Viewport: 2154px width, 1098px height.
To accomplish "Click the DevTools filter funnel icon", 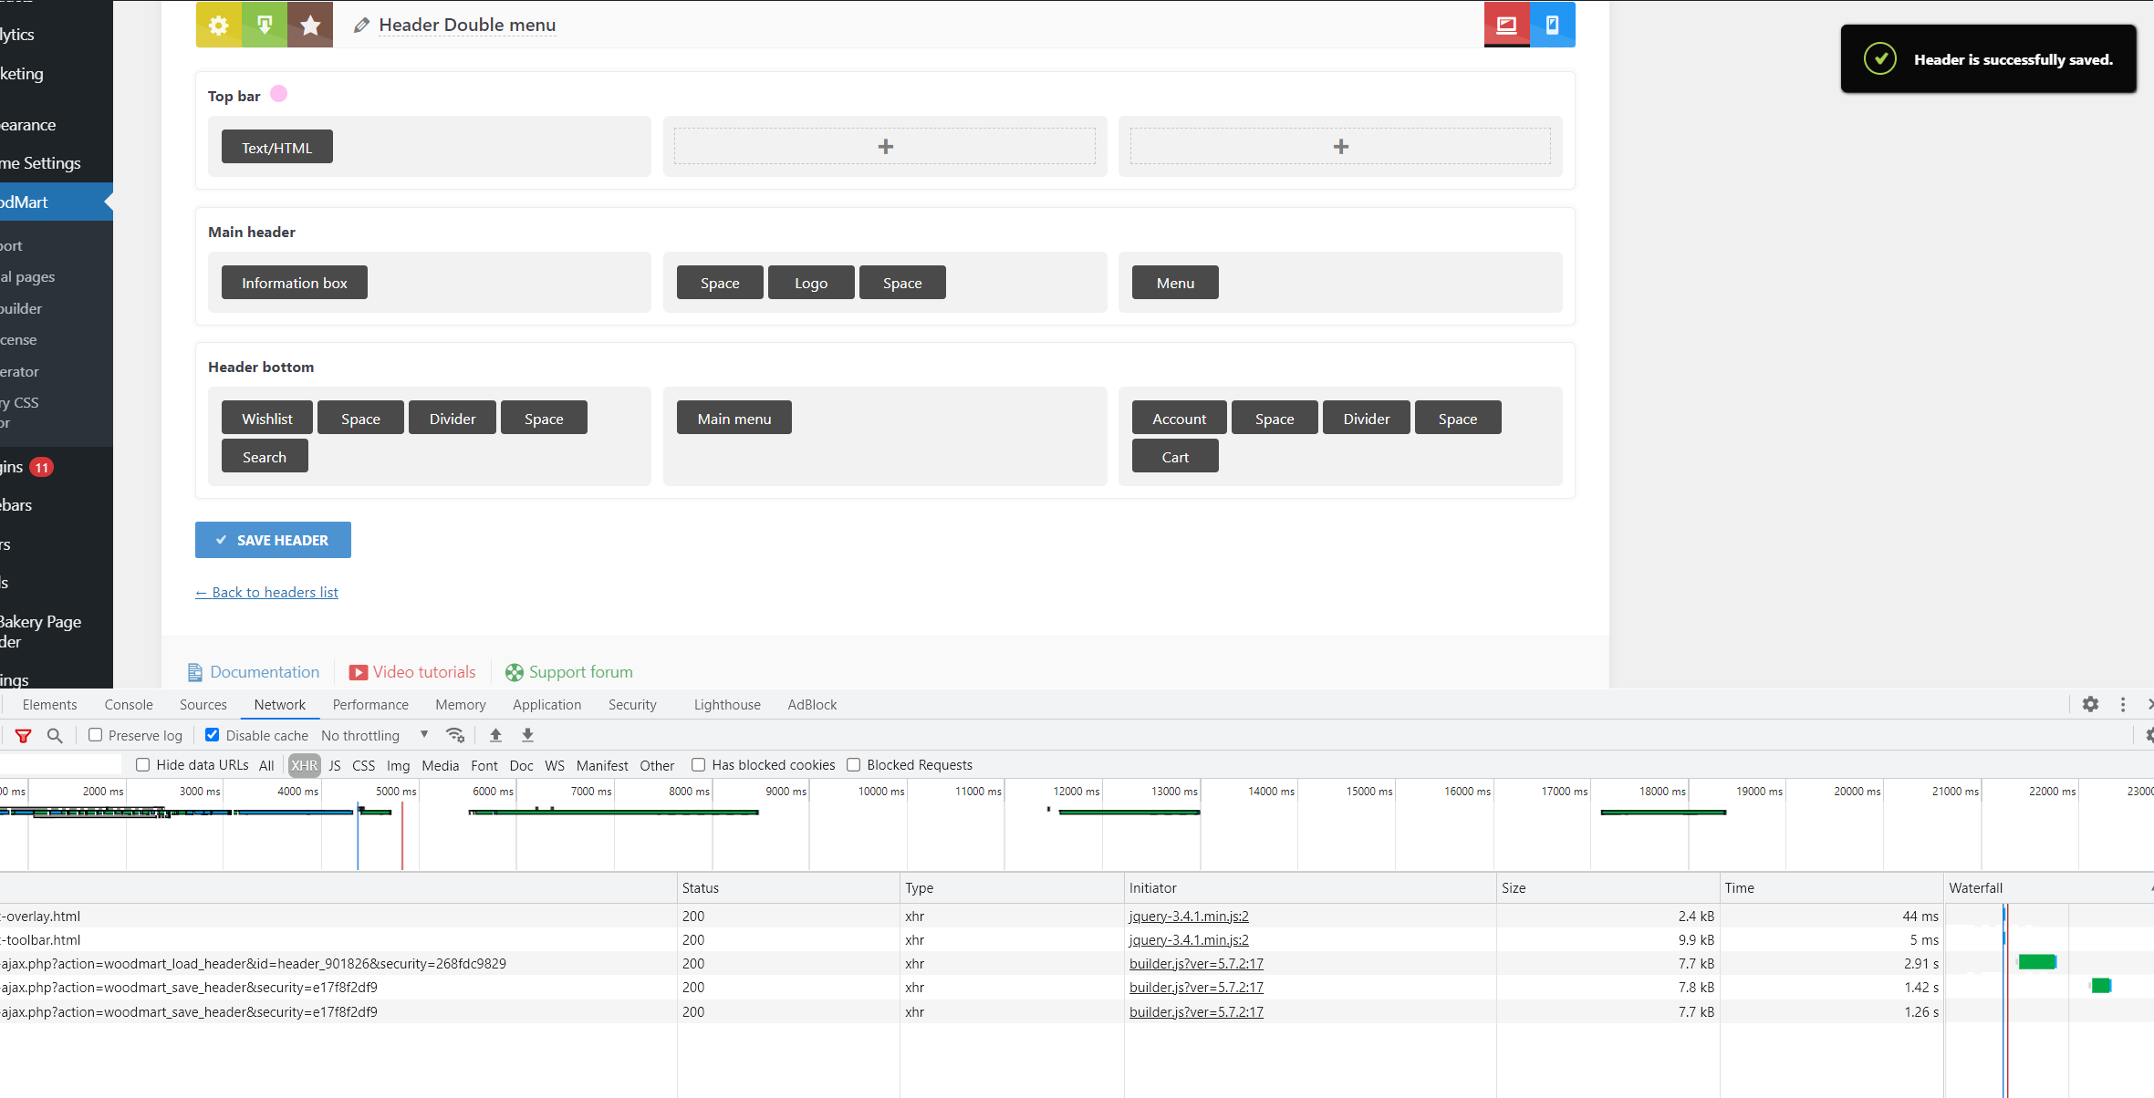I will 24,736.
